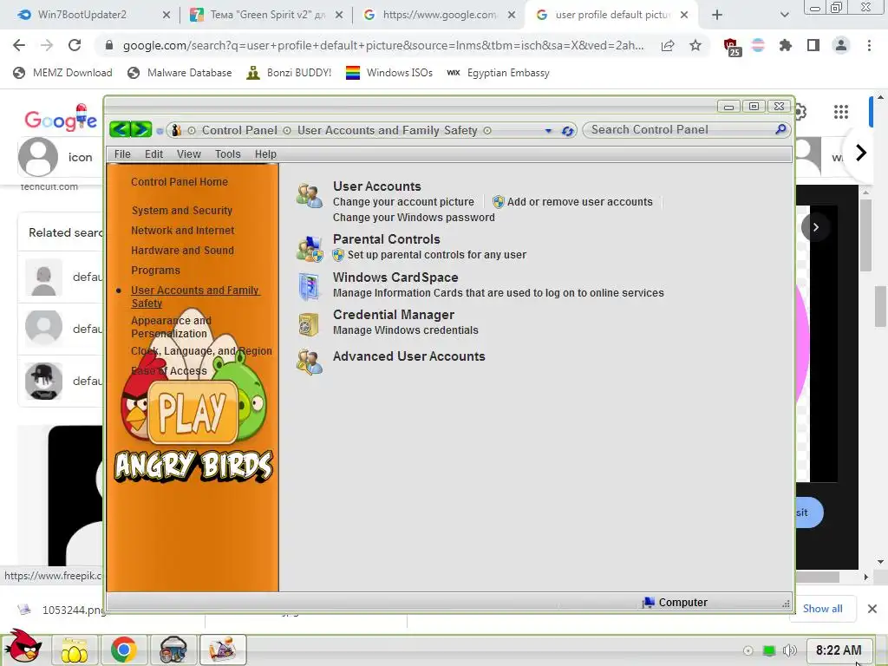Open the Advanced User Accounts icon
The width and height of the screenshot is (888, 666).
[x=310, y=362]
